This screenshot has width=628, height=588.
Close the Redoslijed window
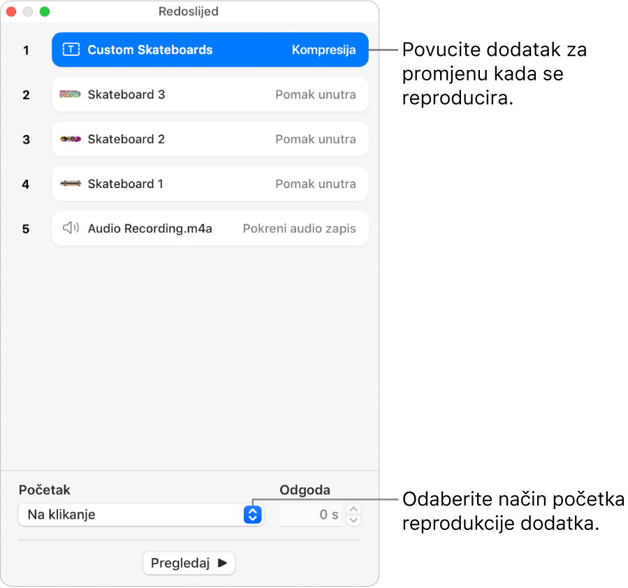11,12
